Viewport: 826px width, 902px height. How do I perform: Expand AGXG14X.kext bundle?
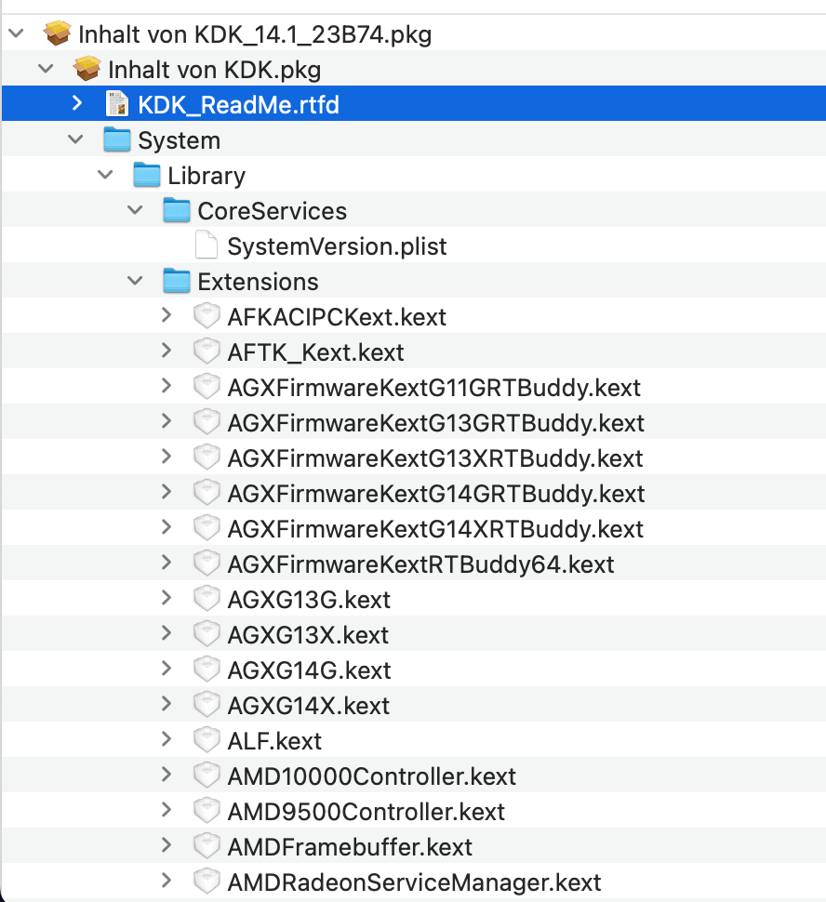coord(166,704)
